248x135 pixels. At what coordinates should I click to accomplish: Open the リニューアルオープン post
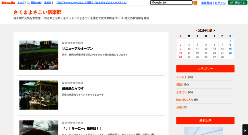pyautogui.click(x=77, y=49)
